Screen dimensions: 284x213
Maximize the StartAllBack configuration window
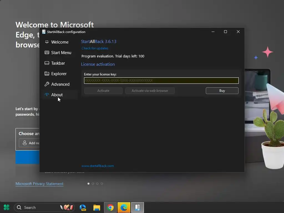click(x=225, y=32)
